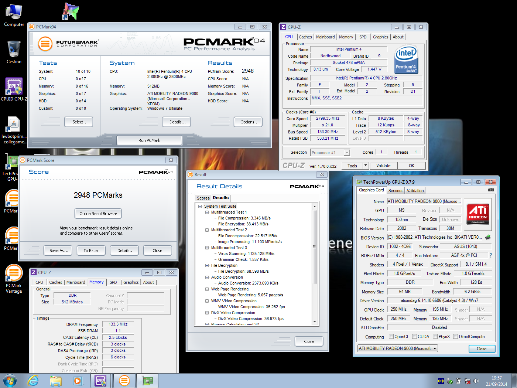This screenshot has height=388, width=517.
Task: Open Windows Media Player taskbar icon
Action: (x=78, y=381)
